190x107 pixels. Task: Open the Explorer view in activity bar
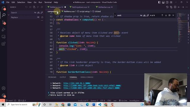[4, 8]
